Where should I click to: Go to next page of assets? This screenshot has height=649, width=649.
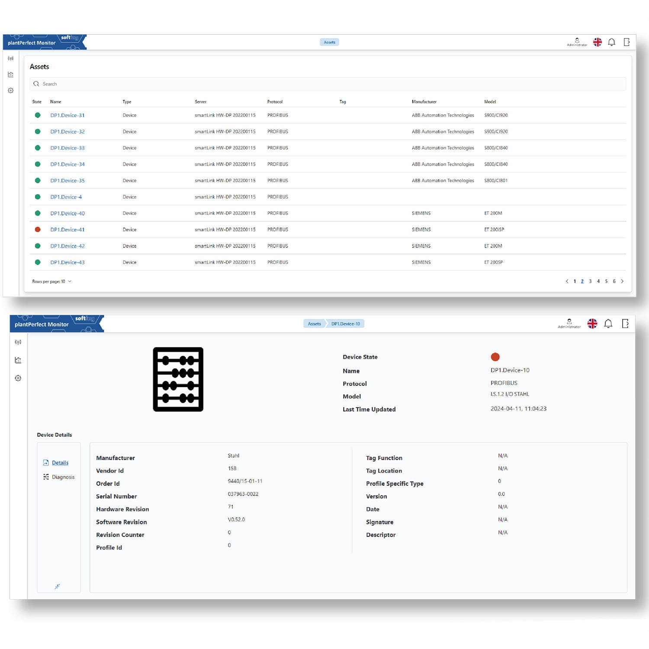(622, 281)
